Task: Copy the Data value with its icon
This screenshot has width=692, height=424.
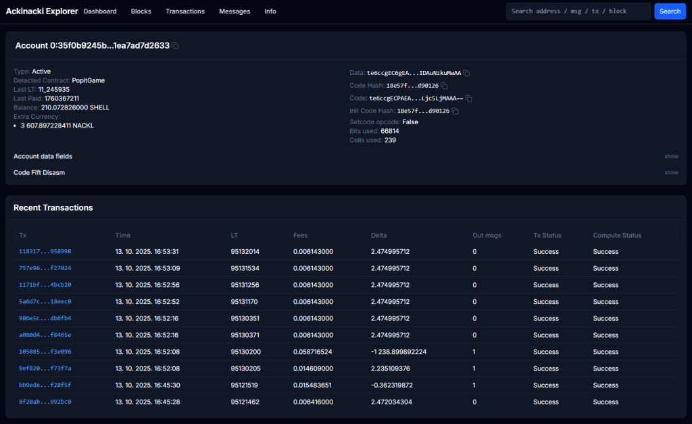Action: (x=466, y=73)
